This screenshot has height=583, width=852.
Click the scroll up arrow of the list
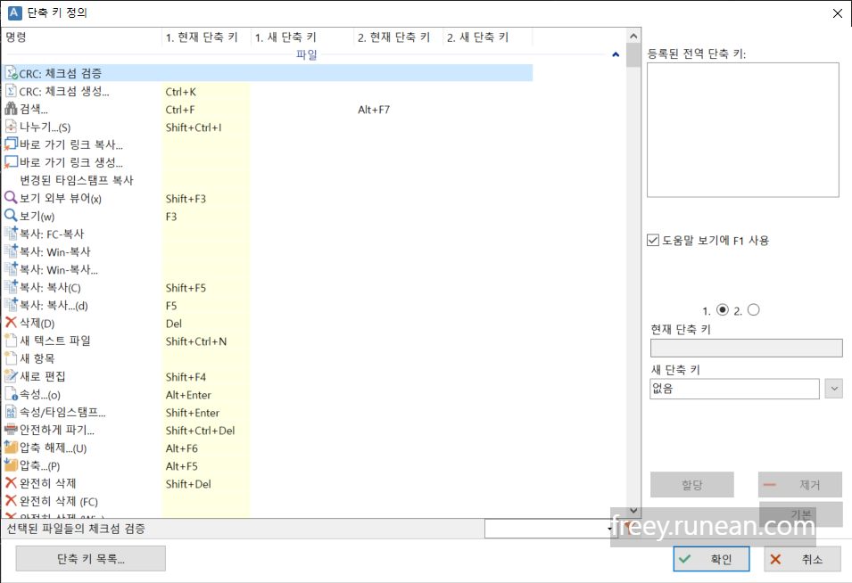(633, 36)
